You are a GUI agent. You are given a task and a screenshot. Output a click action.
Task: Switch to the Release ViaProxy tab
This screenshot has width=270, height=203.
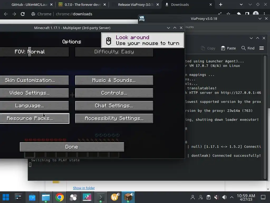tap(136, 5)
